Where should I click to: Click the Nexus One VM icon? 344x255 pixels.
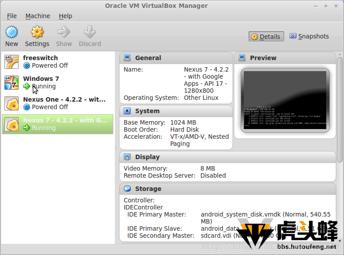(12, 103)
